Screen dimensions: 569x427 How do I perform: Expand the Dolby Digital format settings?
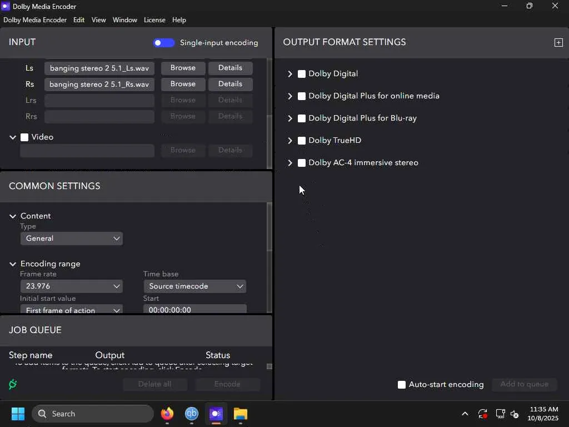[x=290, y=74]
